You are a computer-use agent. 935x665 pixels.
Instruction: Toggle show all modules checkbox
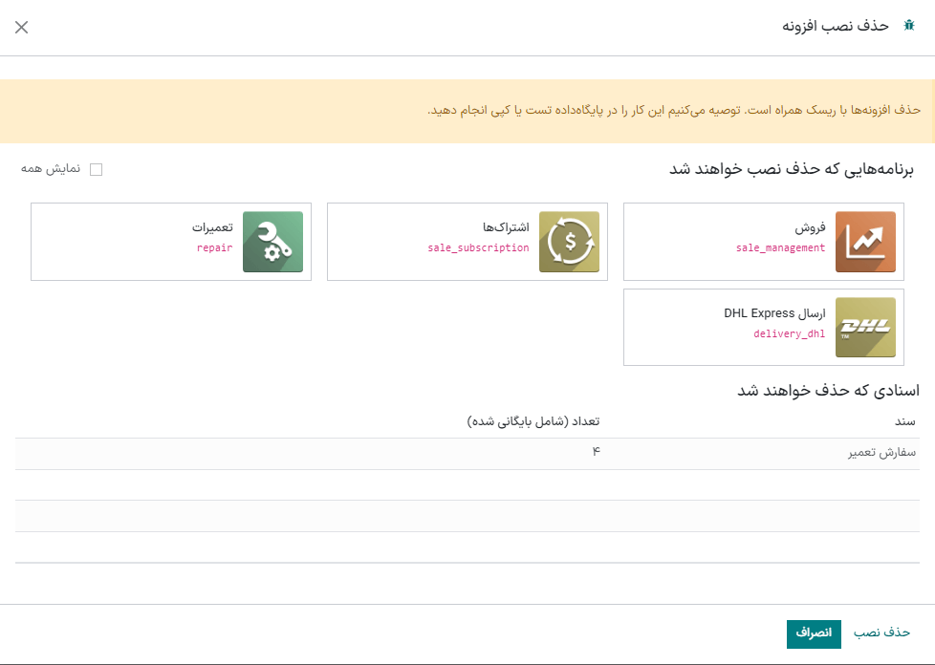(97, 168)
